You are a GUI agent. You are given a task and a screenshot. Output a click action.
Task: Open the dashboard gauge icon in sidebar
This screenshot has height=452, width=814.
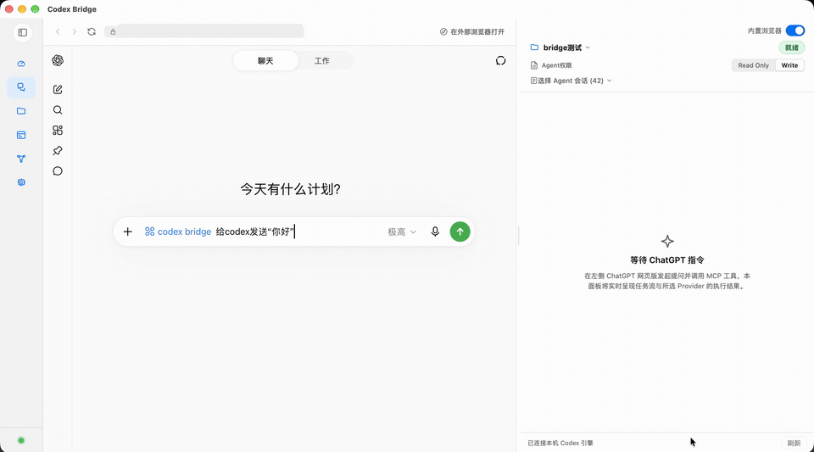click(21, 64)
